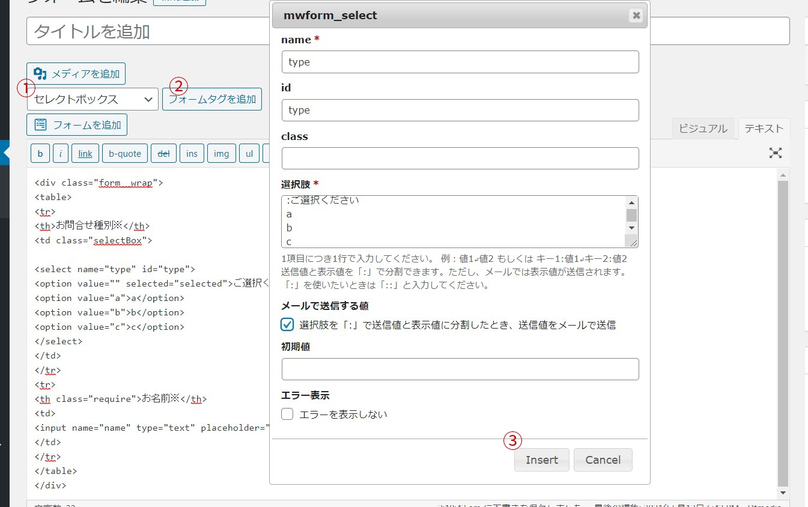Enable the エラーを表示しない checkbox

click(287, 414)
